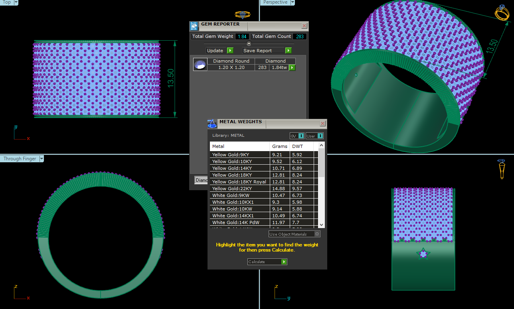Viewport: 514px width, 309px height.
Task: Enable Use Object Materials option
Action: (x=317, y=234)
